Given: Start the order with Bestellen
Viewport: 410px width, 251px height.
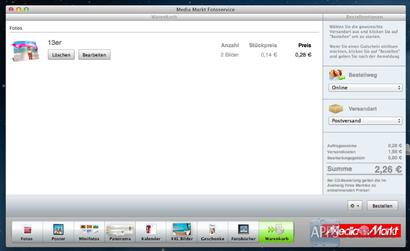Looking at the screenshot, I should point(383,206).
